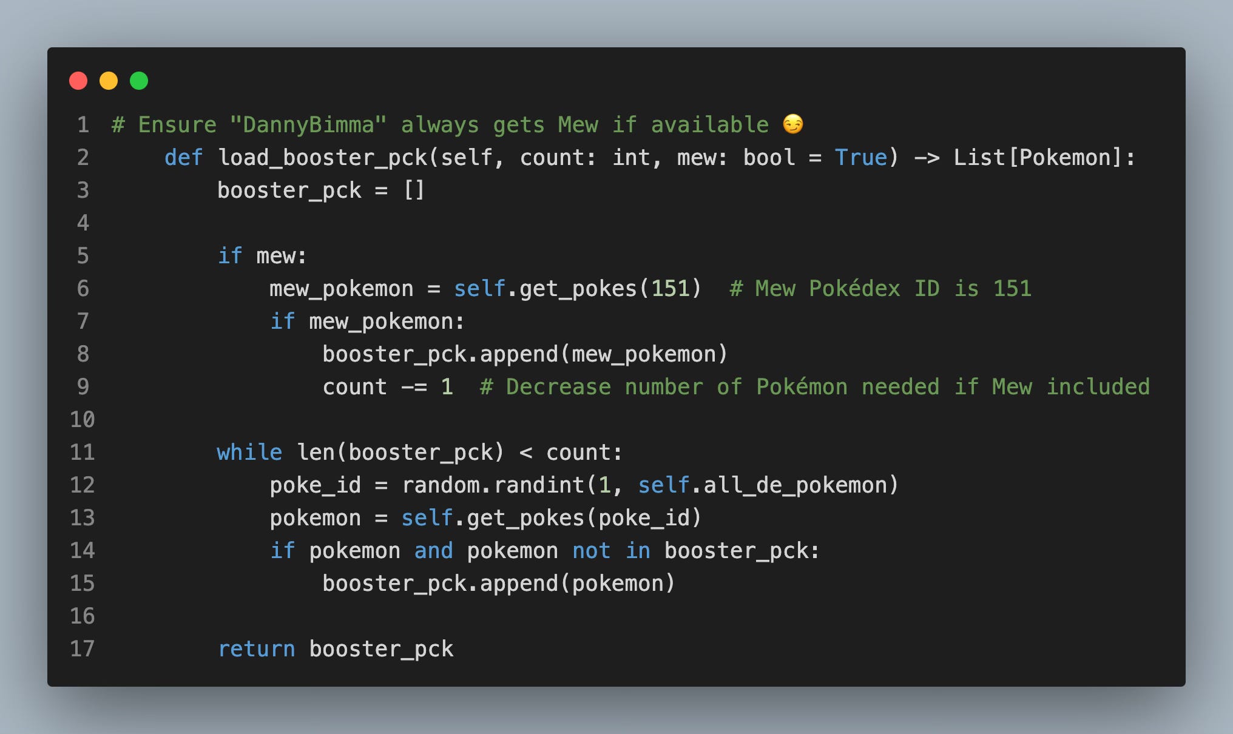Click line number 17 in the gutter
Screen dimensions: 1233x734
[x=83, y=649]
